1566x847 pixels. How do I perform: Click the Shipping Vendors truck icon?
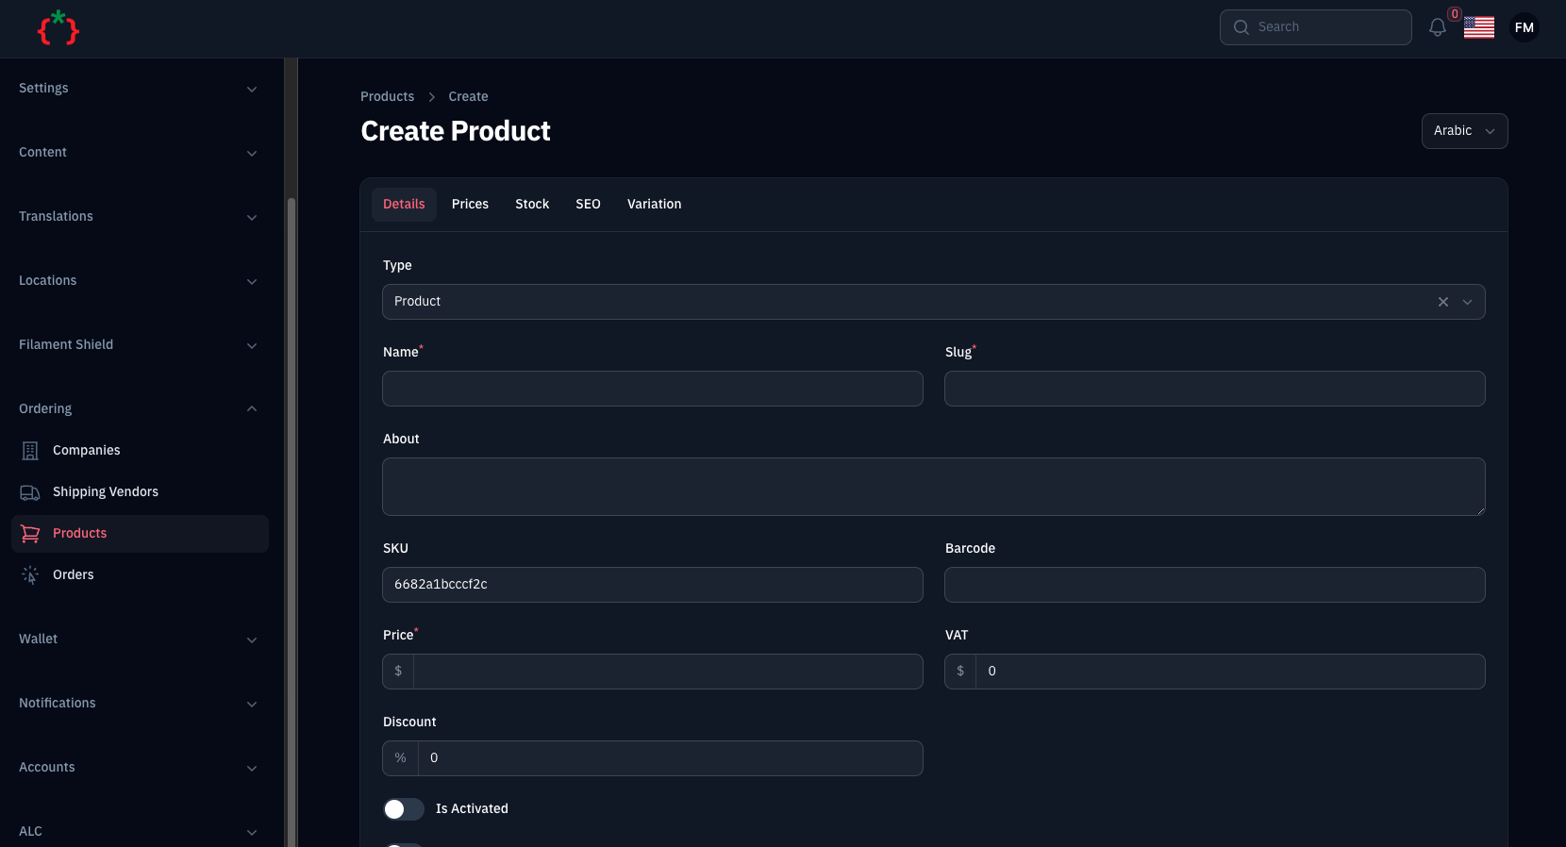click(x=30, y=492)
